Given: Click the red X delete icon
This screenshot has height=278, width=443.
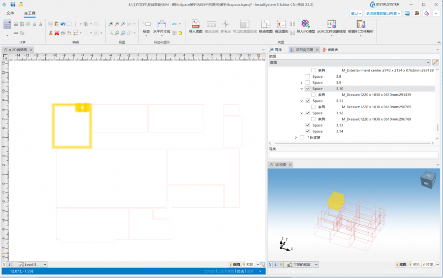Looking at the screenshot, I should 57,33.
